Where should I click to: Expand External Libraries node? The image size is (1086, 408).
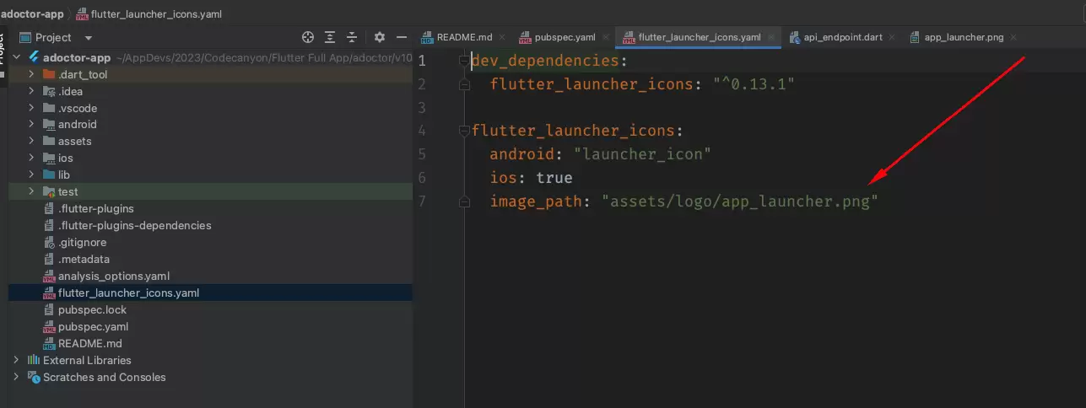pyautogui.click(x=16, y=360)
